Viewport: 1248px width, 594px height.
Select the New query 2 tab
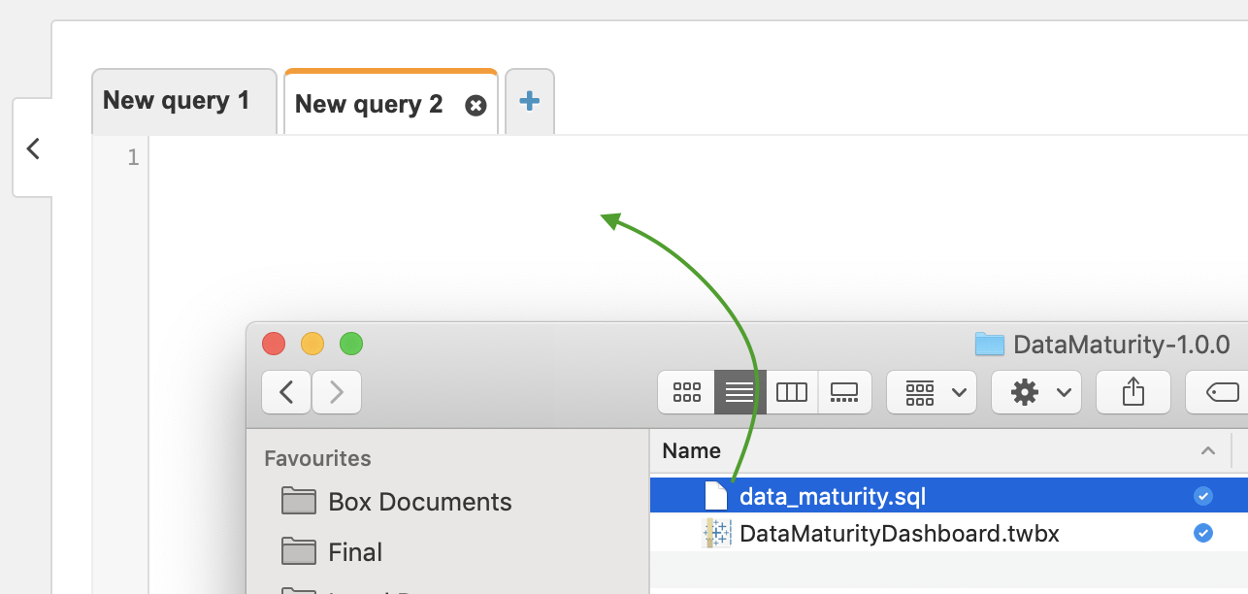tap(369, 105)
